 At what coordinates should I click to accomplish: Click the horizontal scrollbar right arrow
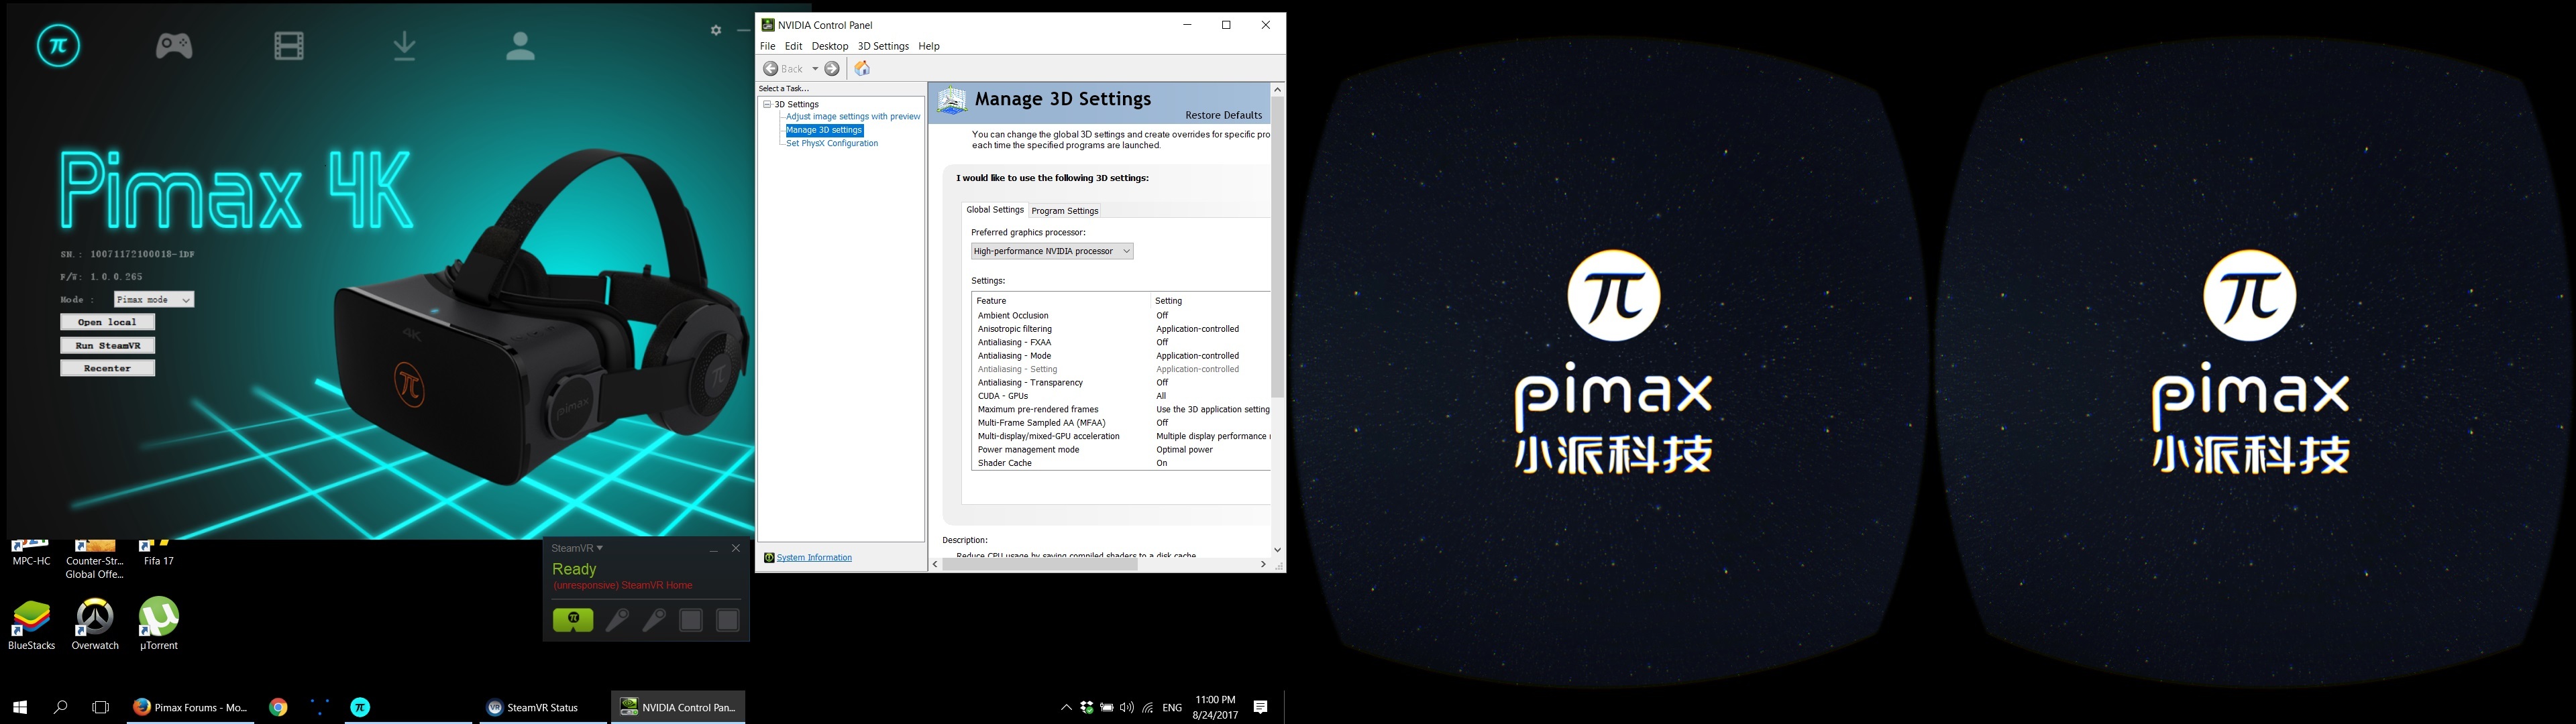(1263, 565)
